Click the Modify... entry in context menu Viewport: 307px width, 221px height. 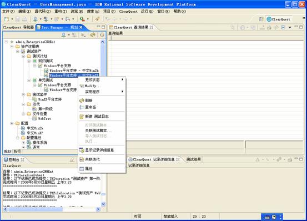tap(102, 86)
